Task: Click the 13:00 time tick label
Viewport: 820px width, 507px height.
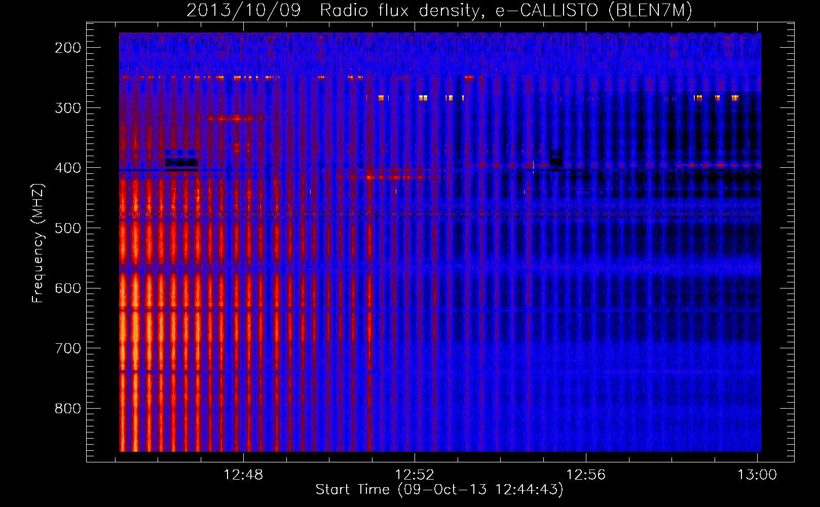Action: (x=757, y=475)
